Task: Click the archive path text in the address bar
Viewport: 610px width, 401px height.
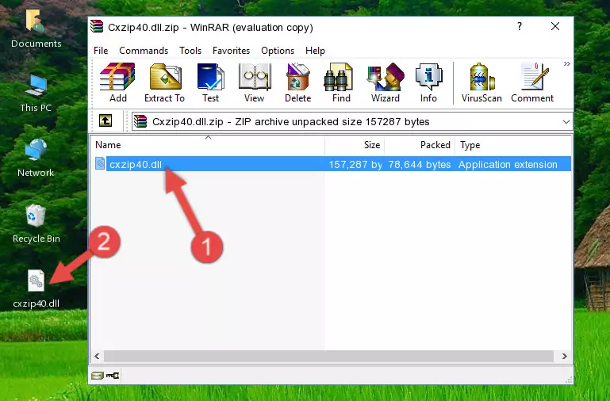Action: (291, 121)
